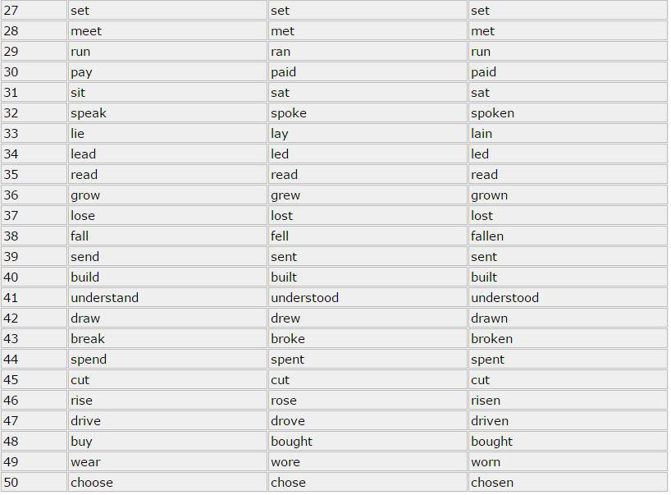Select the past tense 'bought' in middle column
The height and width of the screenshot is (495, 671).
[x=291, y=442]
